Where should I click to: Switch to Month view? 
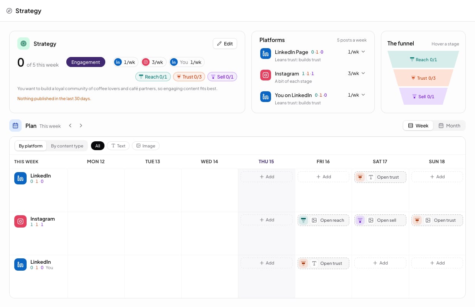click(x=450, y=126)
